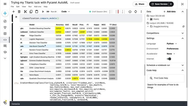Click the TT (Sec) column header
This screenshot has height=106, width=188.
click(x=113, y=25)
